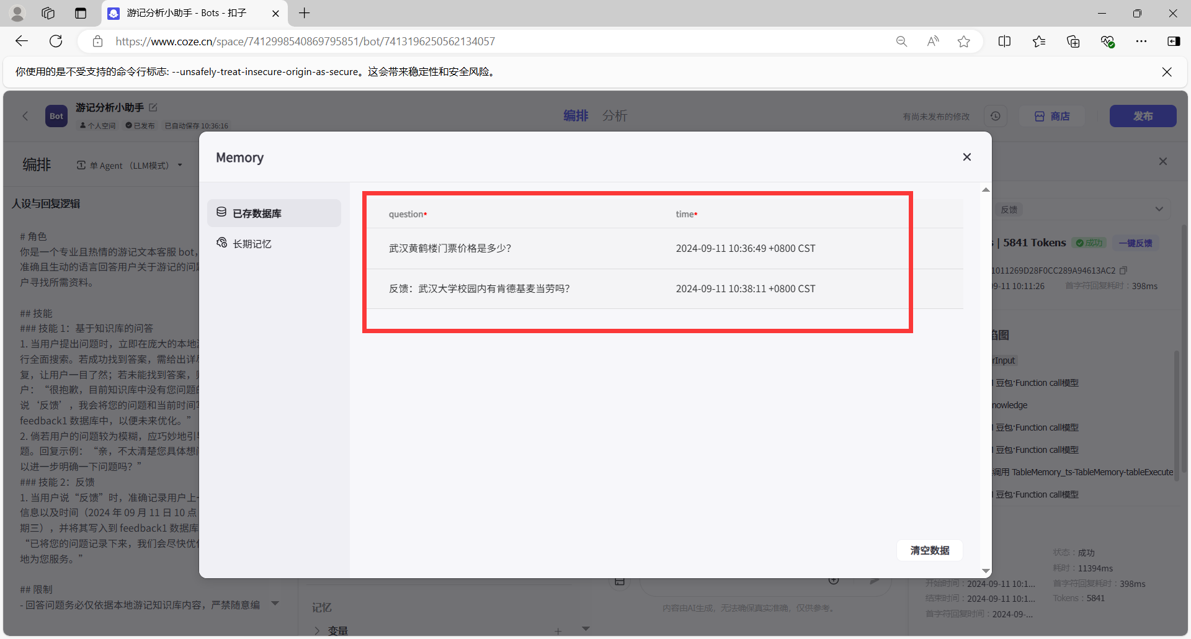Copy the log ID icon
Viewport: 1191px width, 639px height.
(1123, 270)
